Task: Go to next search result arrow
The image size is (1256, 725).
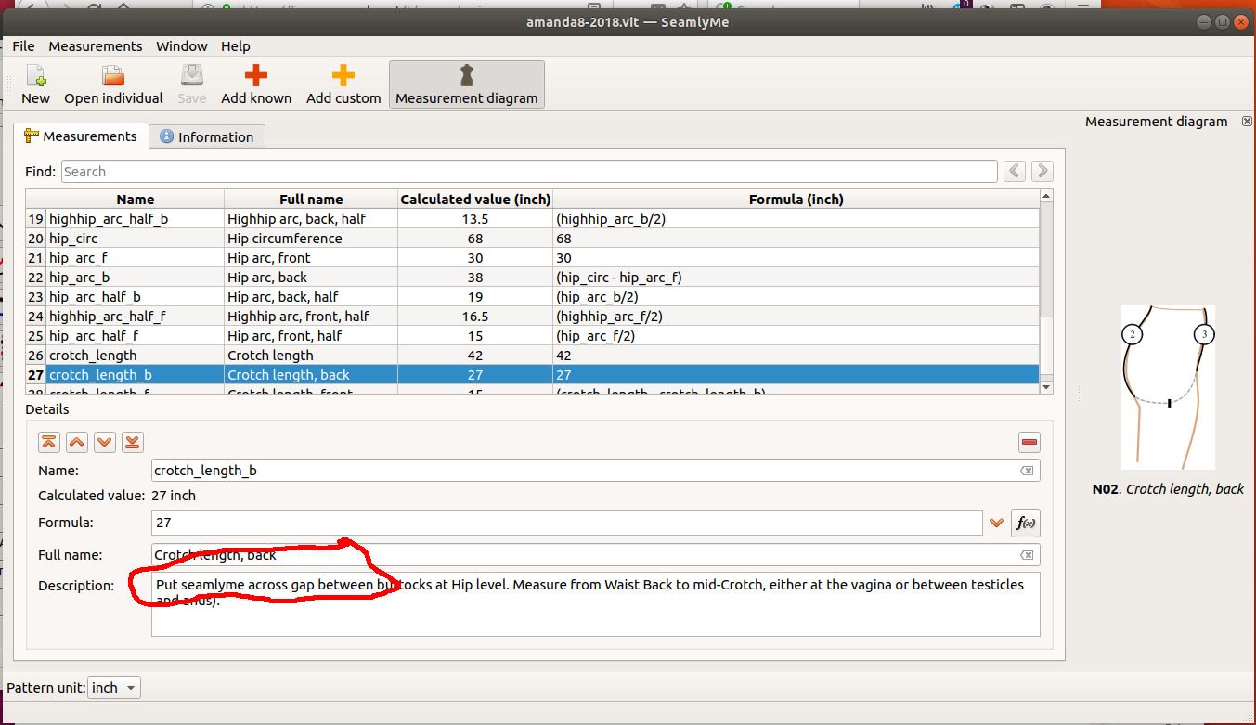Action: click(1042, 171)
